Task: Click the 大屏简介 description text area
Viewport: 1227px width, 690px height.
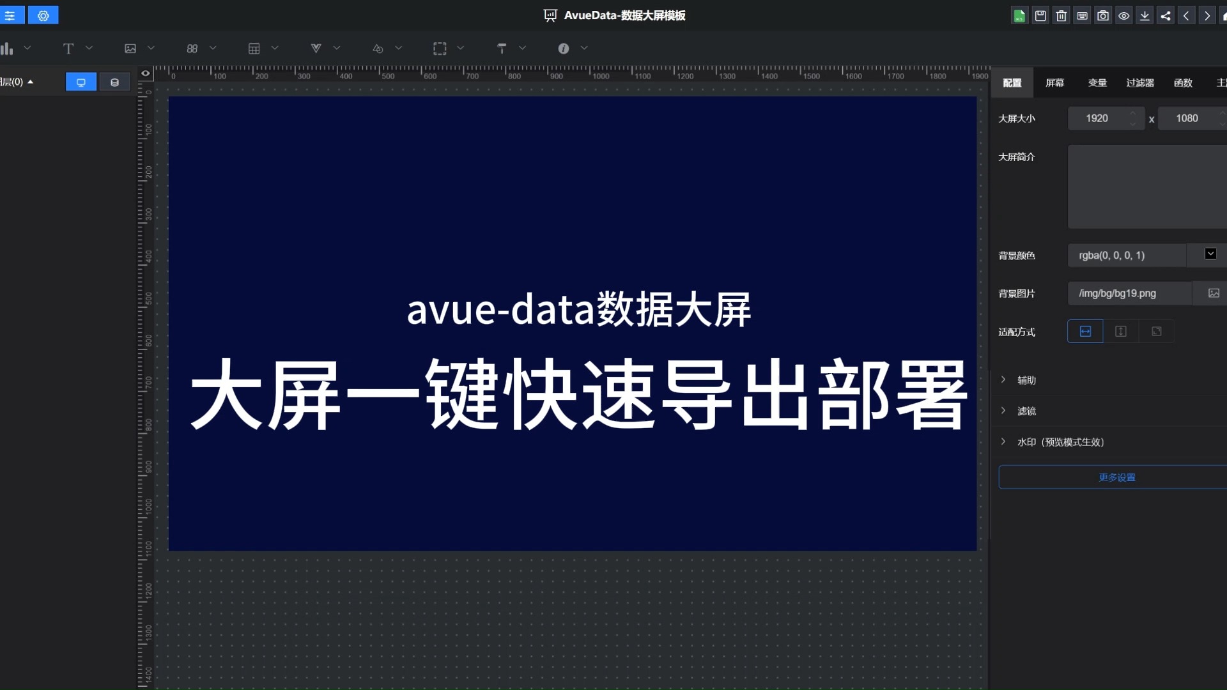Action: tap(1147, 187)
